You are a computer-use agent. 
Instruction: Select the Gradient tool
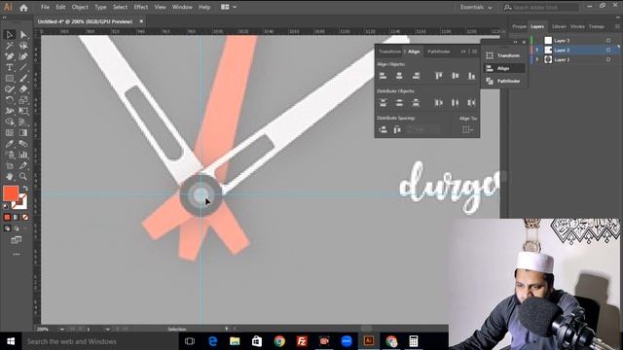coord(23,132)
